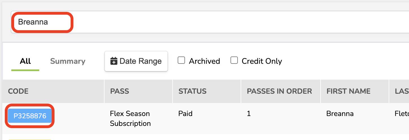The height and width of the screenshot is (140, 409).
Task: Tick the Archived checkbox
Action: click(x=181, y=60)
